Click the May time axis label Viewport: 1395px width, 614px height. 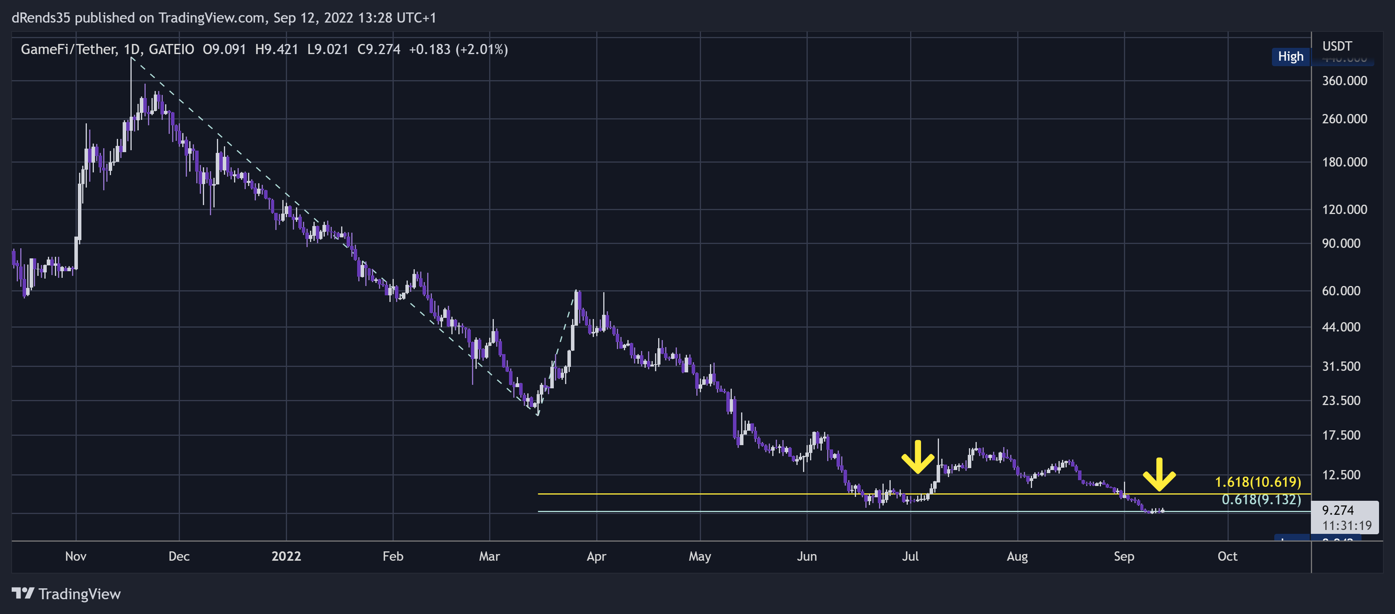[x=700, y=556]
